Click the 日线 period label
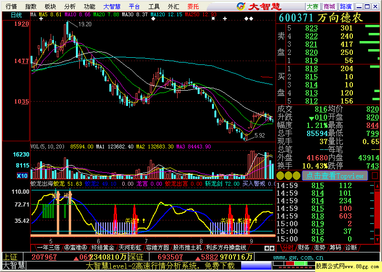382x272 pixels. 16,15
